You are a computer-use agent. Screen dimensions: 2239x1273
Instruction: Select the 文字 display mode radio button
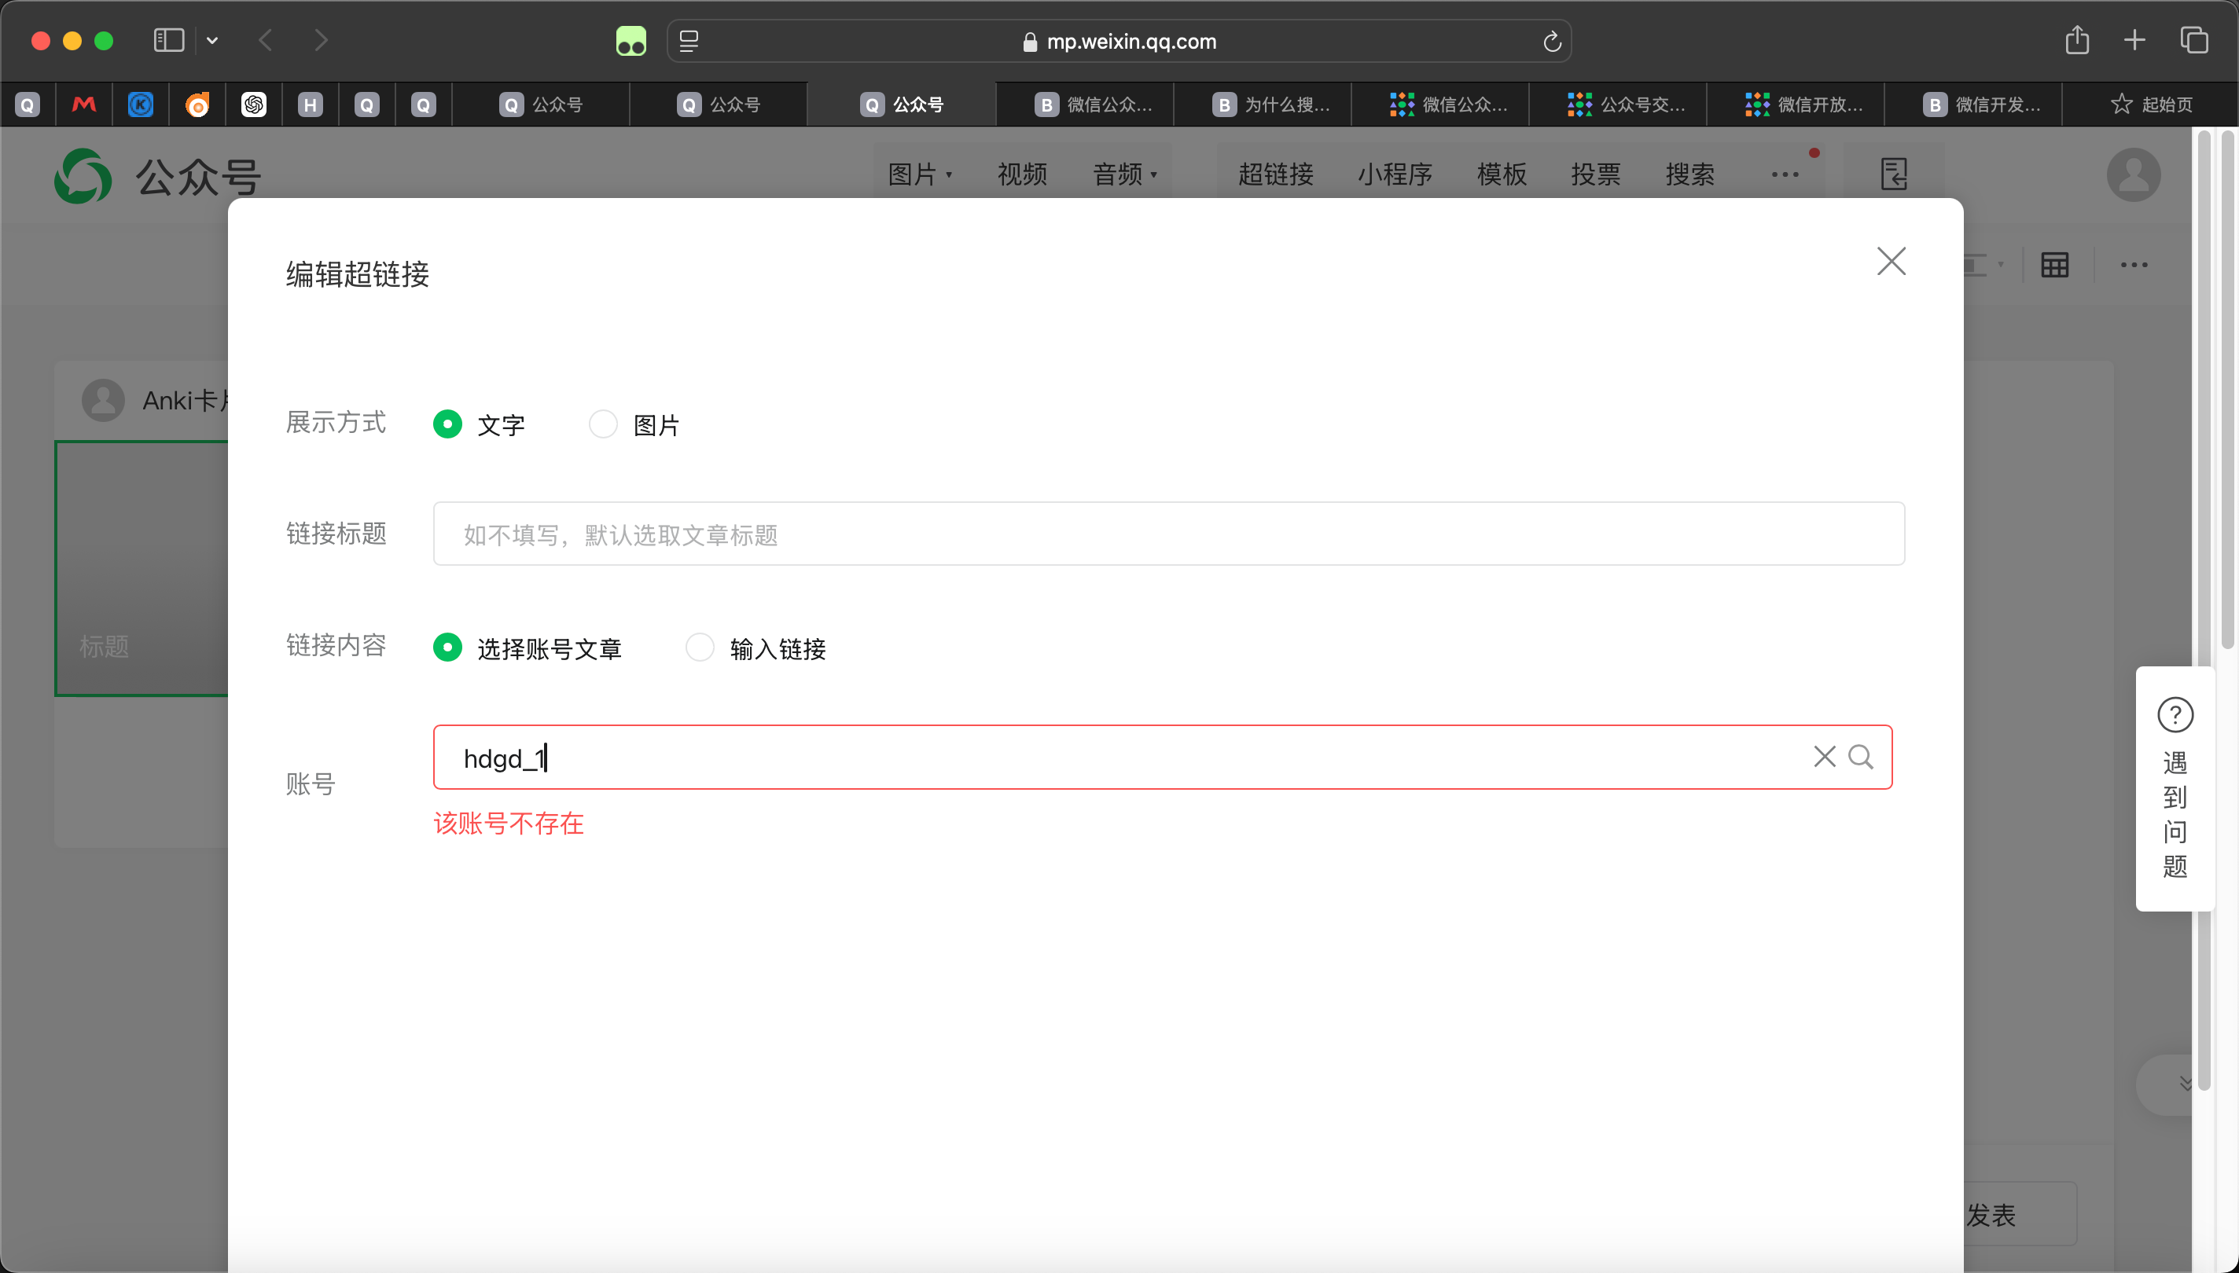coord(448,424)
